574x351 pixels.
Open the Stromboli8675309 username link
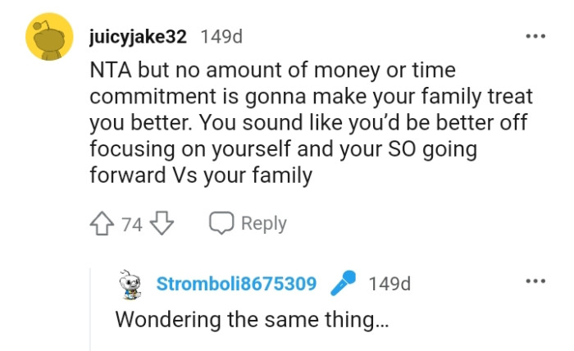point(236,284)
